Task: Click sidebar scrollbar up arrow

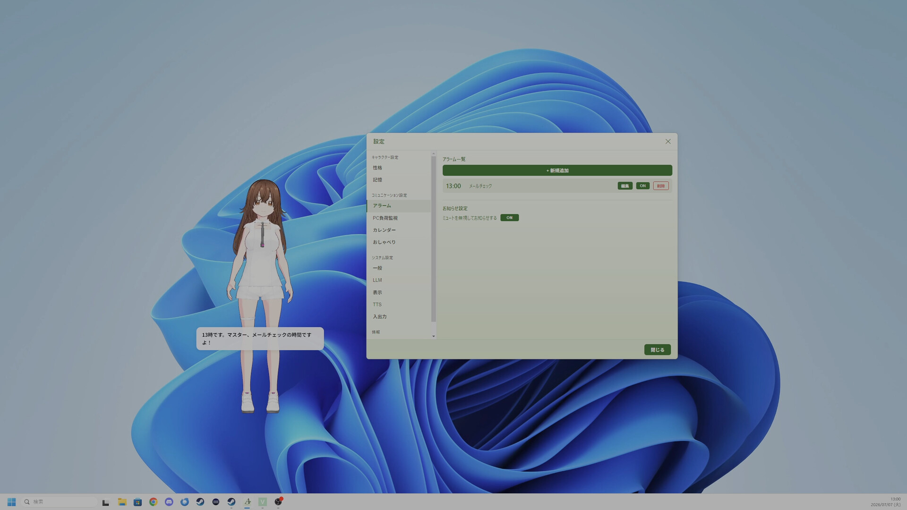Action: click(434, 154)
